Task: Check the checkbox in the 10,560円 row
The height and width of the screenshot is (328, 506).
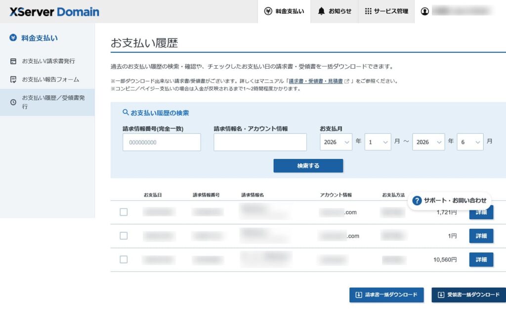Action: coord(124,259)
